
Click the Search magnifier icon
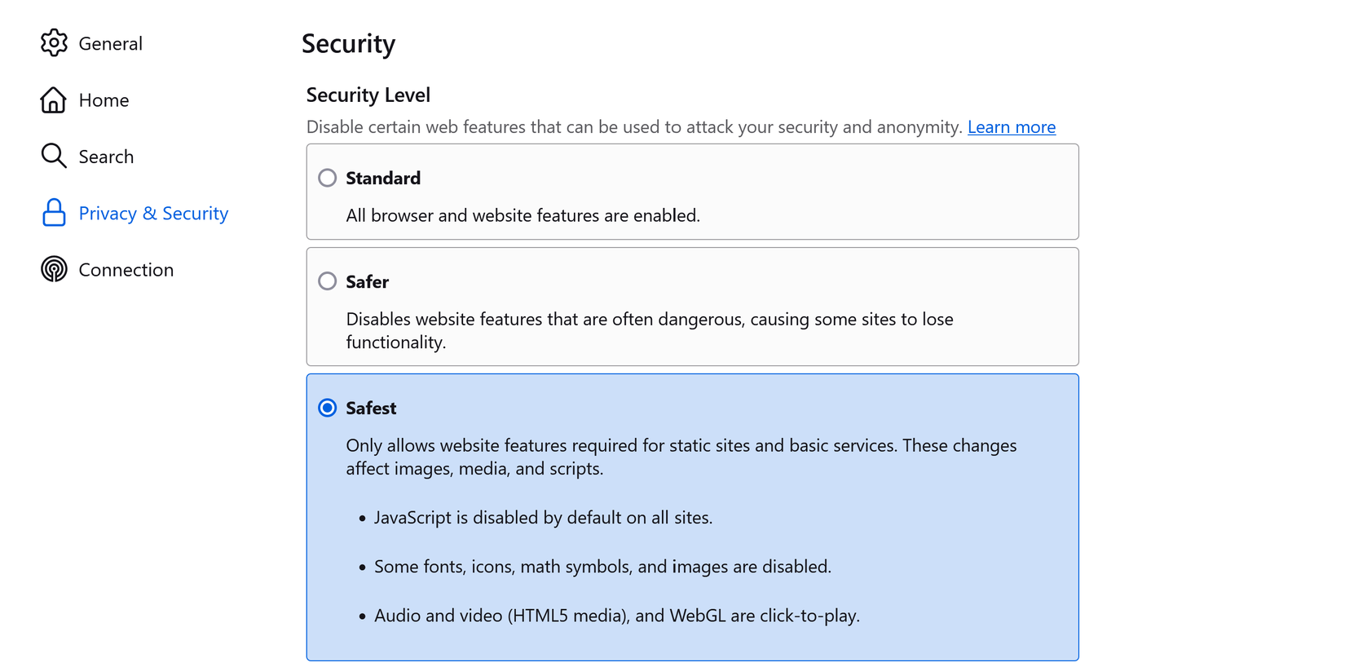[54, 156]
